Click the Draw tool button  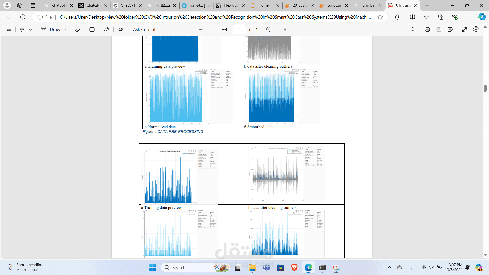point(50,30)
